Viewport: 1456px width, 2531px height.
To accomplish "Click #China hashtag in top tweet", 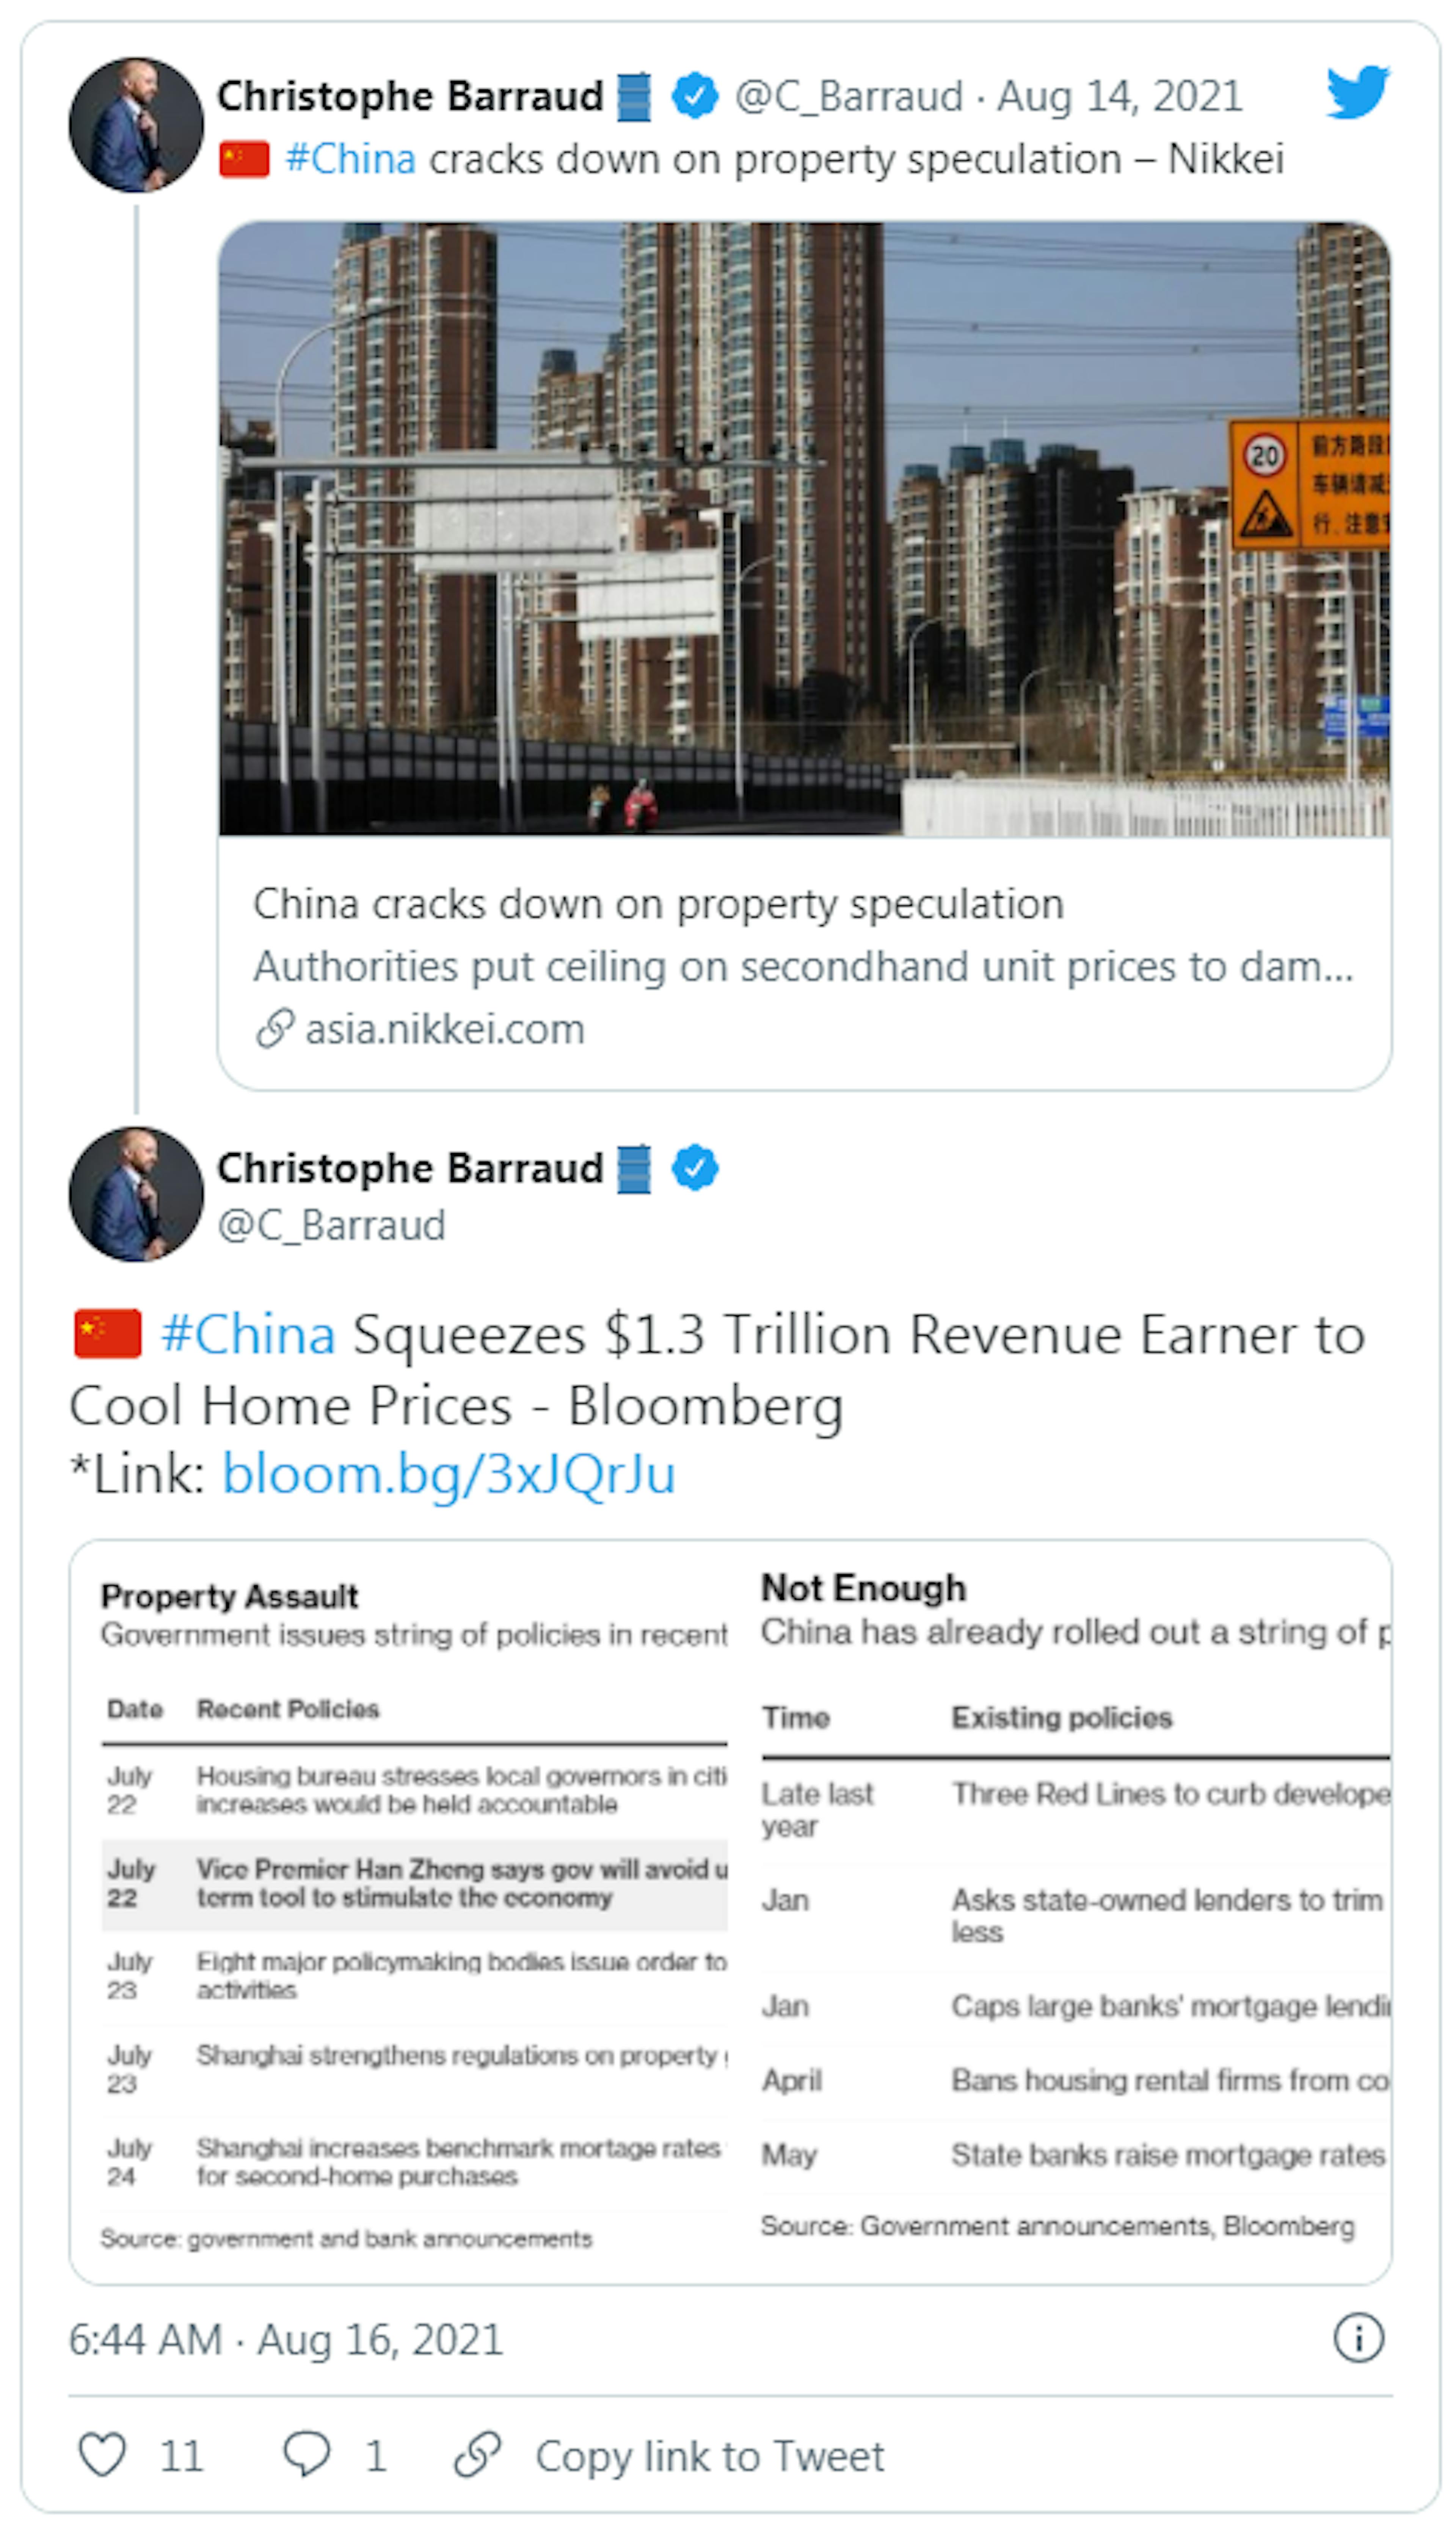I will pos(350,159).
